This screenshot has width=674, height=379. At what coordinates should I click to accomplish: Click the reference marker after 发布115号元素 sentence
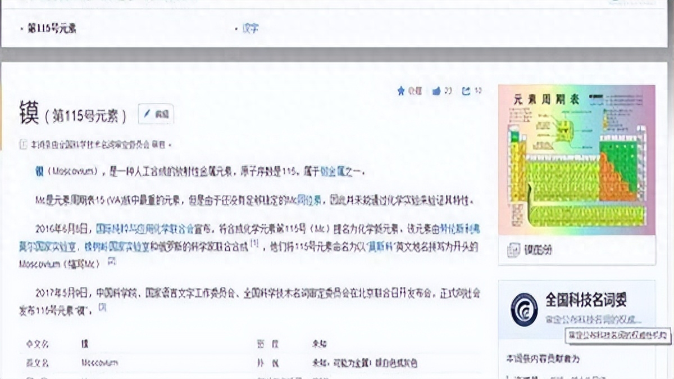[x=102, y=307]
